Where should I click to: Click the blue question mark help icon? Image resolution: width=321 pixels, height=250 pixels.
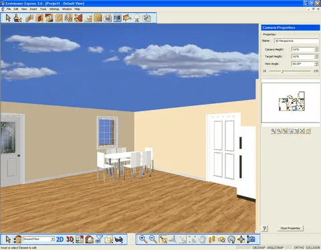tap(264, 229)
